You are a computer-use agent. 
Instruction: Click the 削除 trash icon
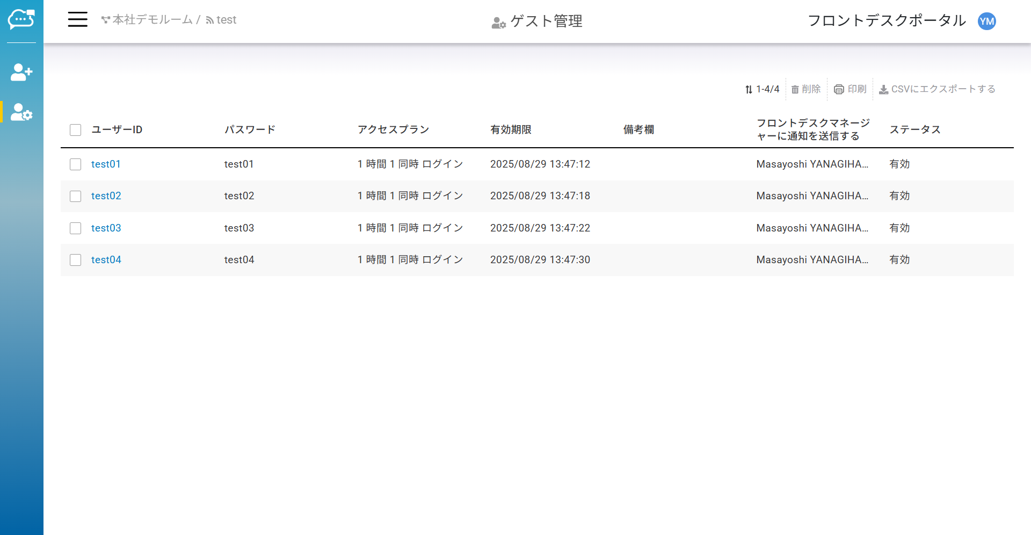click(x=795, y=90)
